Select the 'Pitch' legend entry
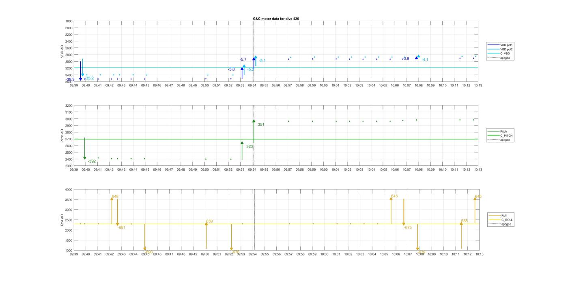This screenshot has height=281, width=568. [503, 131]
